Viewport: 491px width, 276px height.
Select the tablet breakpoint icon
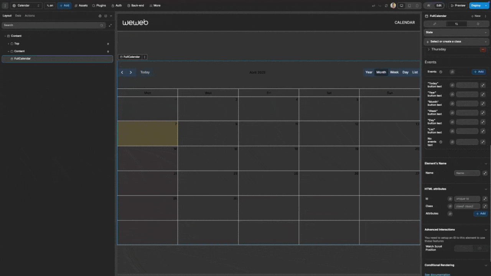point(409,6)
